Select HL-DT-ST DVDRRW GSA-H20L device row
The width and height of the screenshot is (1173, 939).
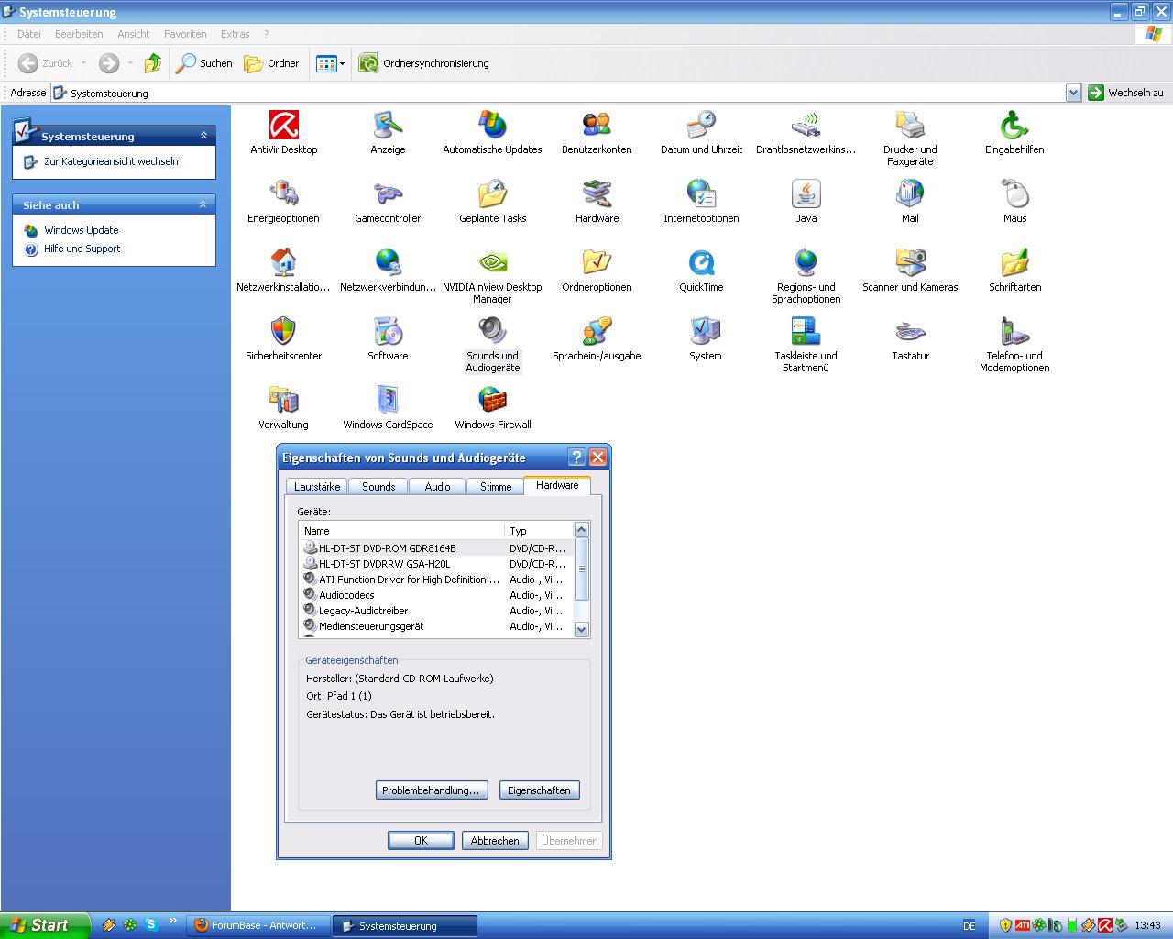coord(436,564)
